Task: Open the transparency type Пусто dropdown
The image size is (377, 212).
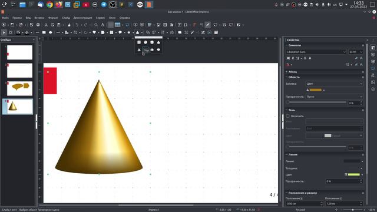Action: point(334,97)
